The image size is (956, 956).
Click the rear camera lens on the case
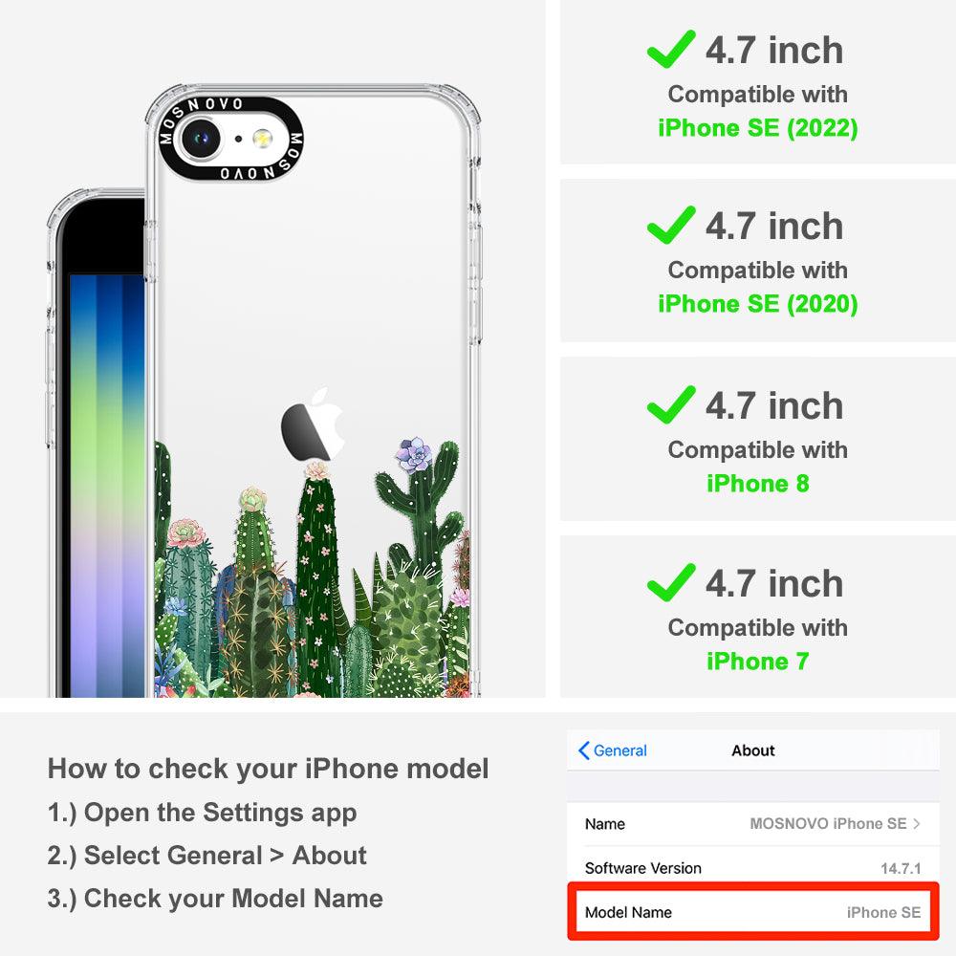coord(200,139)
